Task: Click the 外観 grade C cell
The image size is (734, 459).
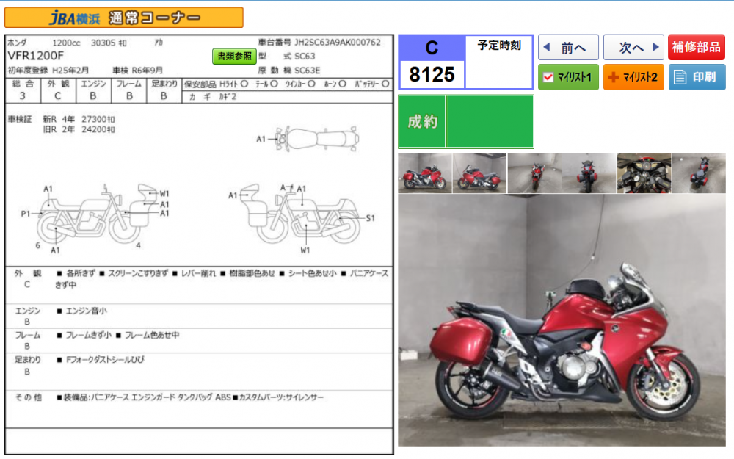Action: pyautogui.click(x=58, y=90)
